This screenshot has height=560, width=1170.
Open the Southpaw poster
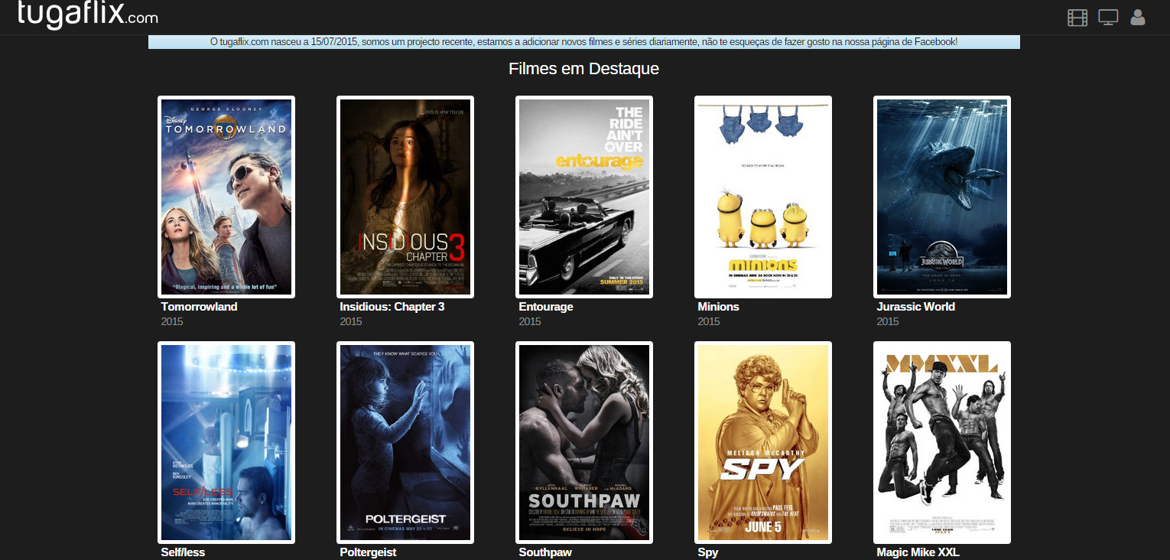click(584, 442)
